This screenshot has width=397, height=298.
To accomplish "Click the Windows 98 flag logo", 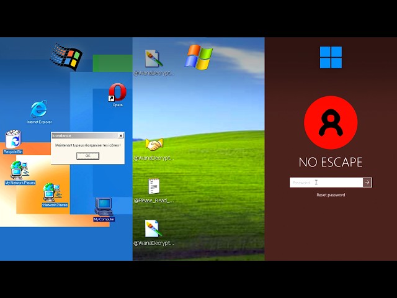I will pos(66,56).
